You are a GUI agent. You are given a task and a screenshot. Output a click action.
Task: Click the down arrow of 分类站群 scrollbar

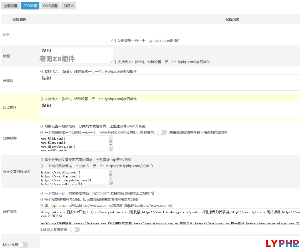point(111,145)
